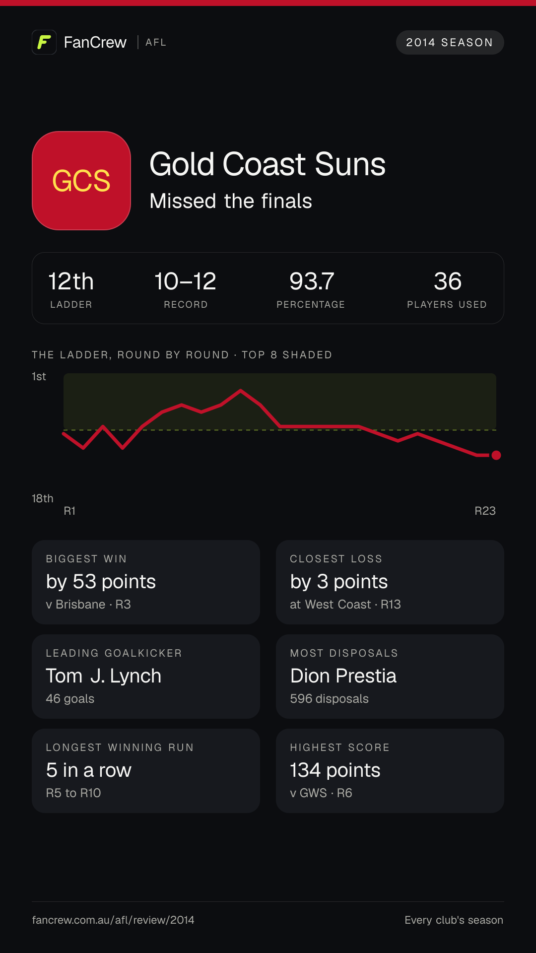Select the Highest Score 134 points card
The image size is (536, 953).
point(390,771)
